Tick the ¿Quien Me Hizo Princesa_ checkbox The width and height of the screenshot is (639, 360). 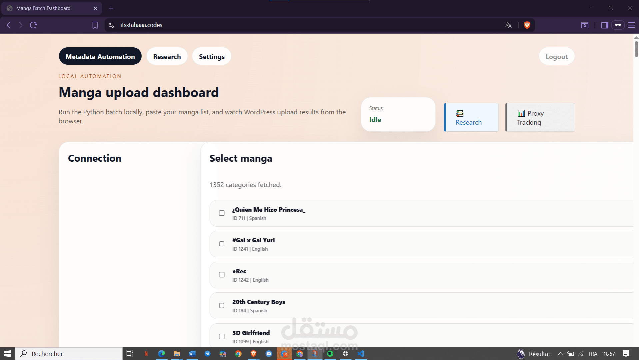[222, 213]
